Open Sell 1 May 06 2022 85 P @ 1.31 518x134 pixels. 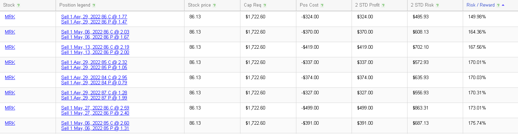(x=95, y=128)
